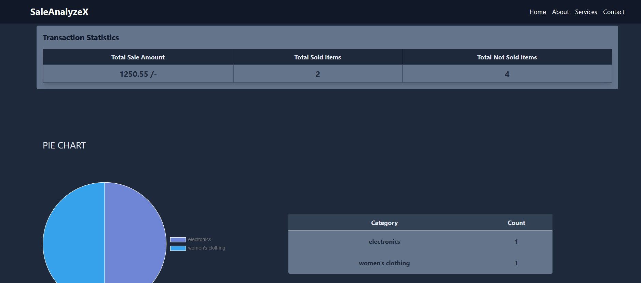Click the SaleAnalyzeX logo title

[x=59, y=12]
